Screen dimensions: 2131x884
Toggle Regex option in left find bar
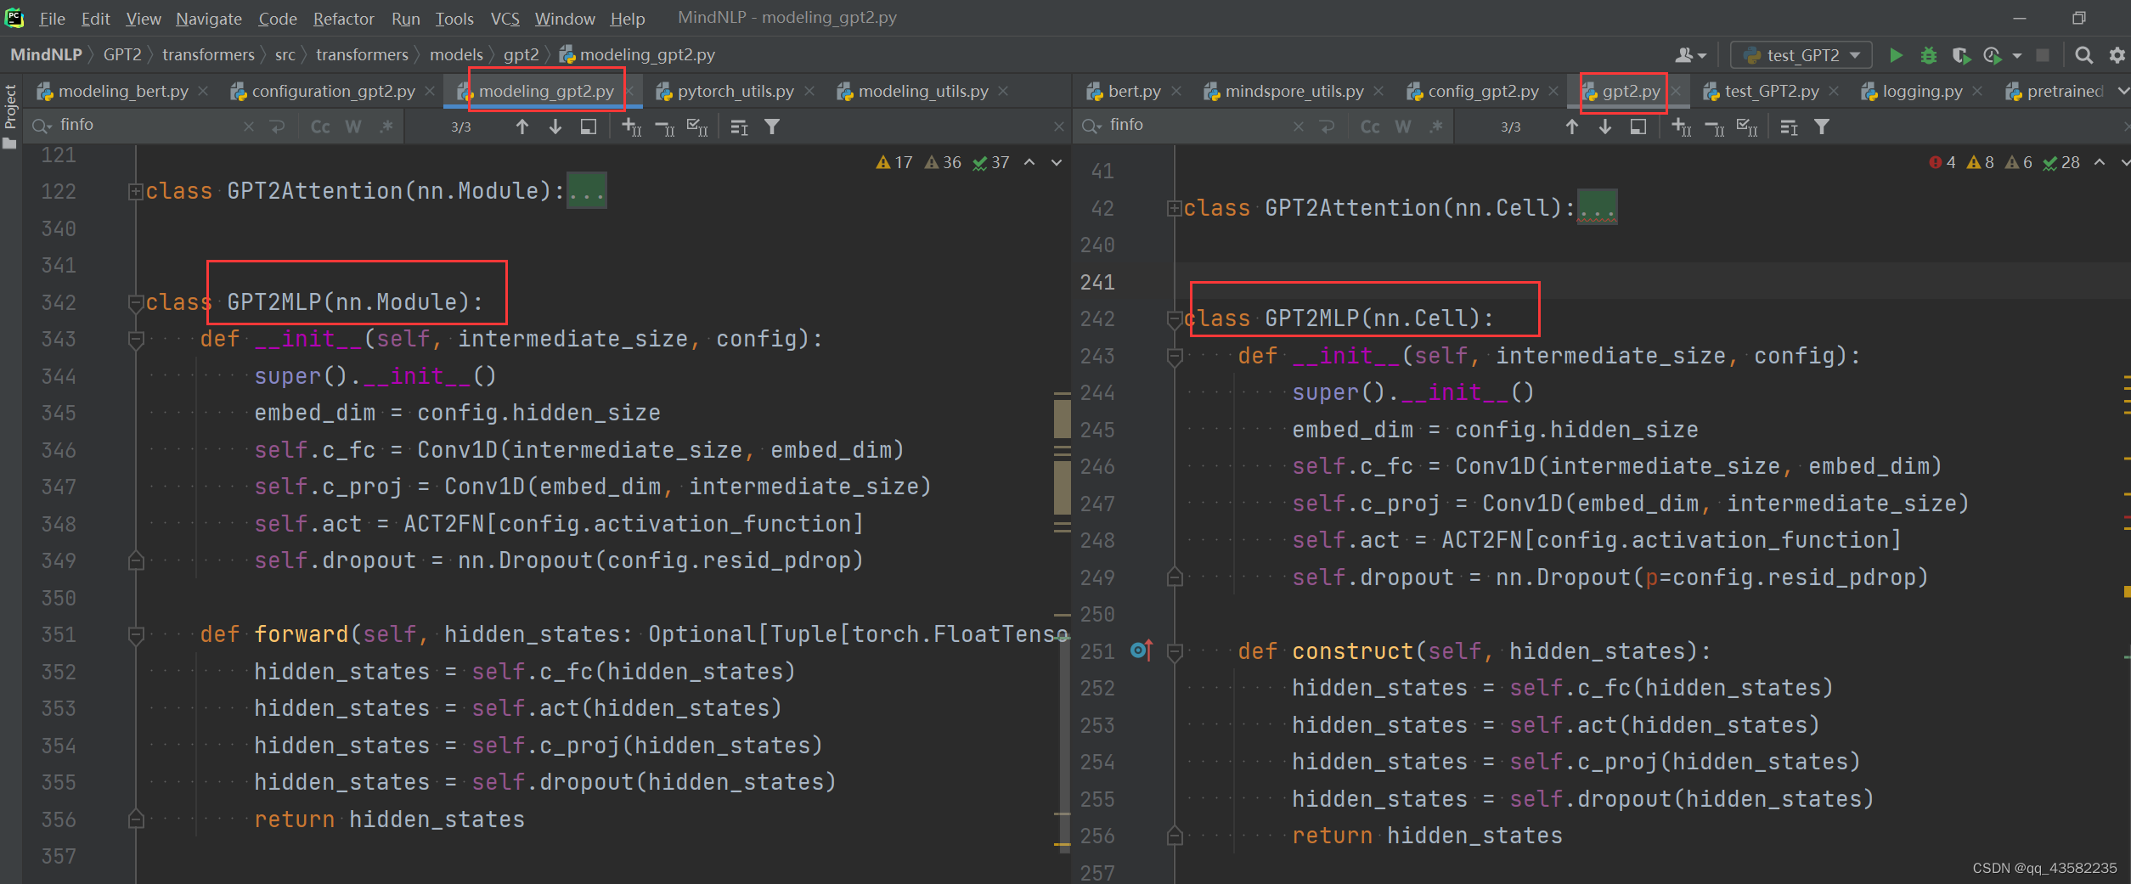[386, 127]
